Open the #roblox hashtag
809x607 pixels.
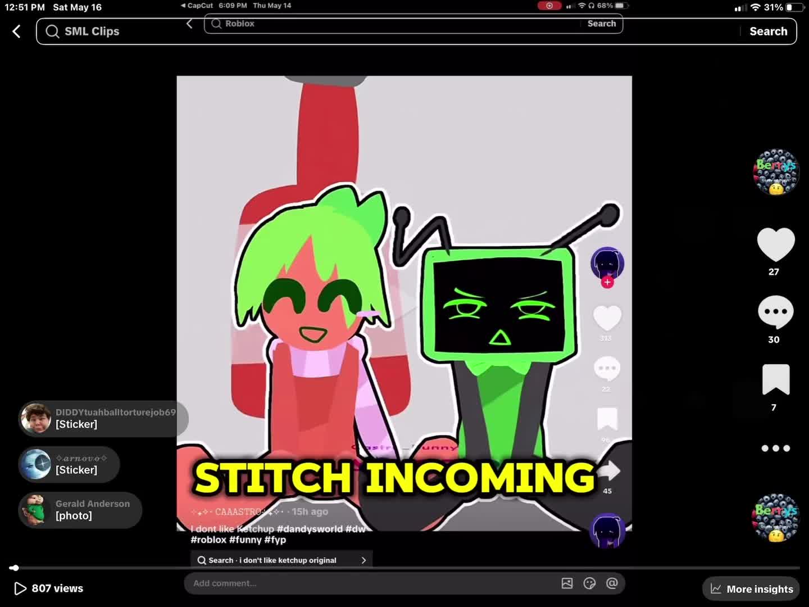tap(208, 540)
